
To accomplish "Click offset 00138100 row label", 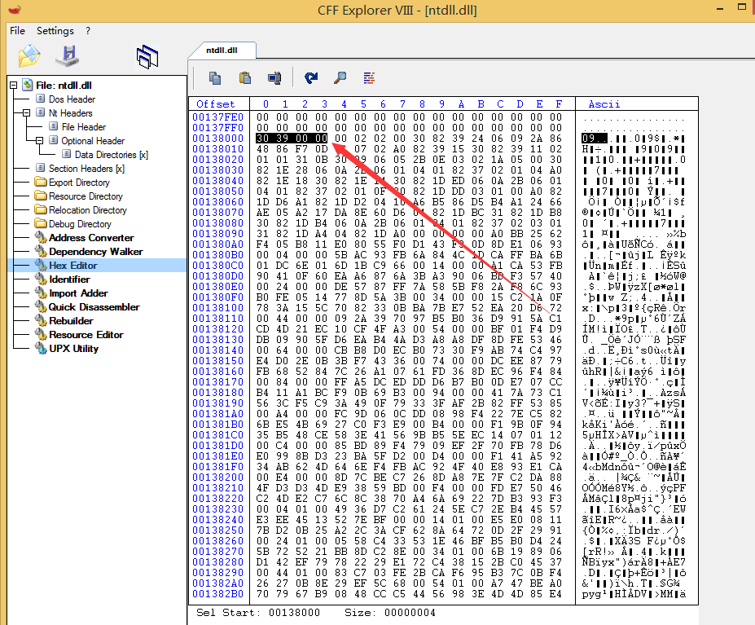I will click(x=218, y=308).
